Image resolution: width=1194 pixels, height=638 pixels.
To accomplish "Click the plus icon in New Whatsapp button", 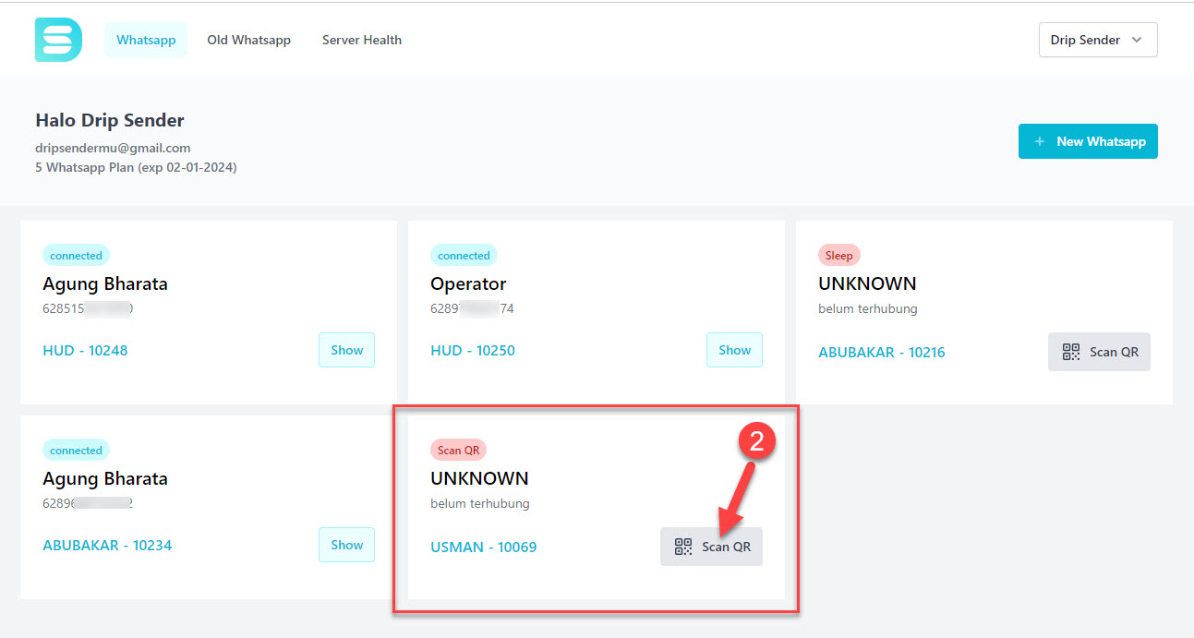I will (x=1040, y=141).
